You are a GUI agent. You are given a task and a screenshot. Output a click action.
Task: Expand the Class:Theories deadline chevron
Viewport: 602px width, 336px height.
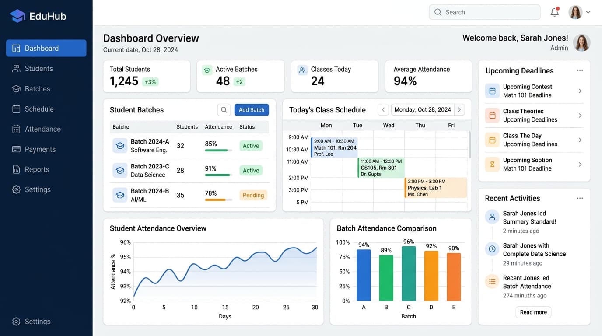click(580, 115)
